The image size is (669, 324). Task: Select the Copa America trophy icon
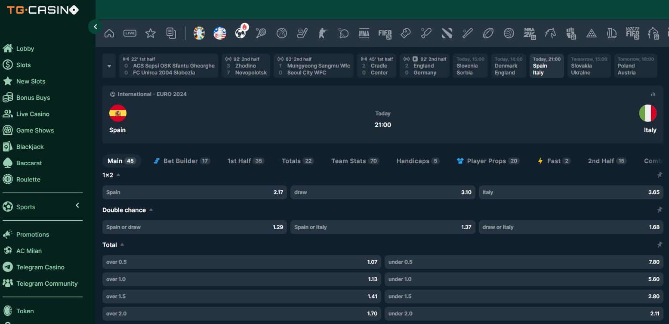click(220, 33)
